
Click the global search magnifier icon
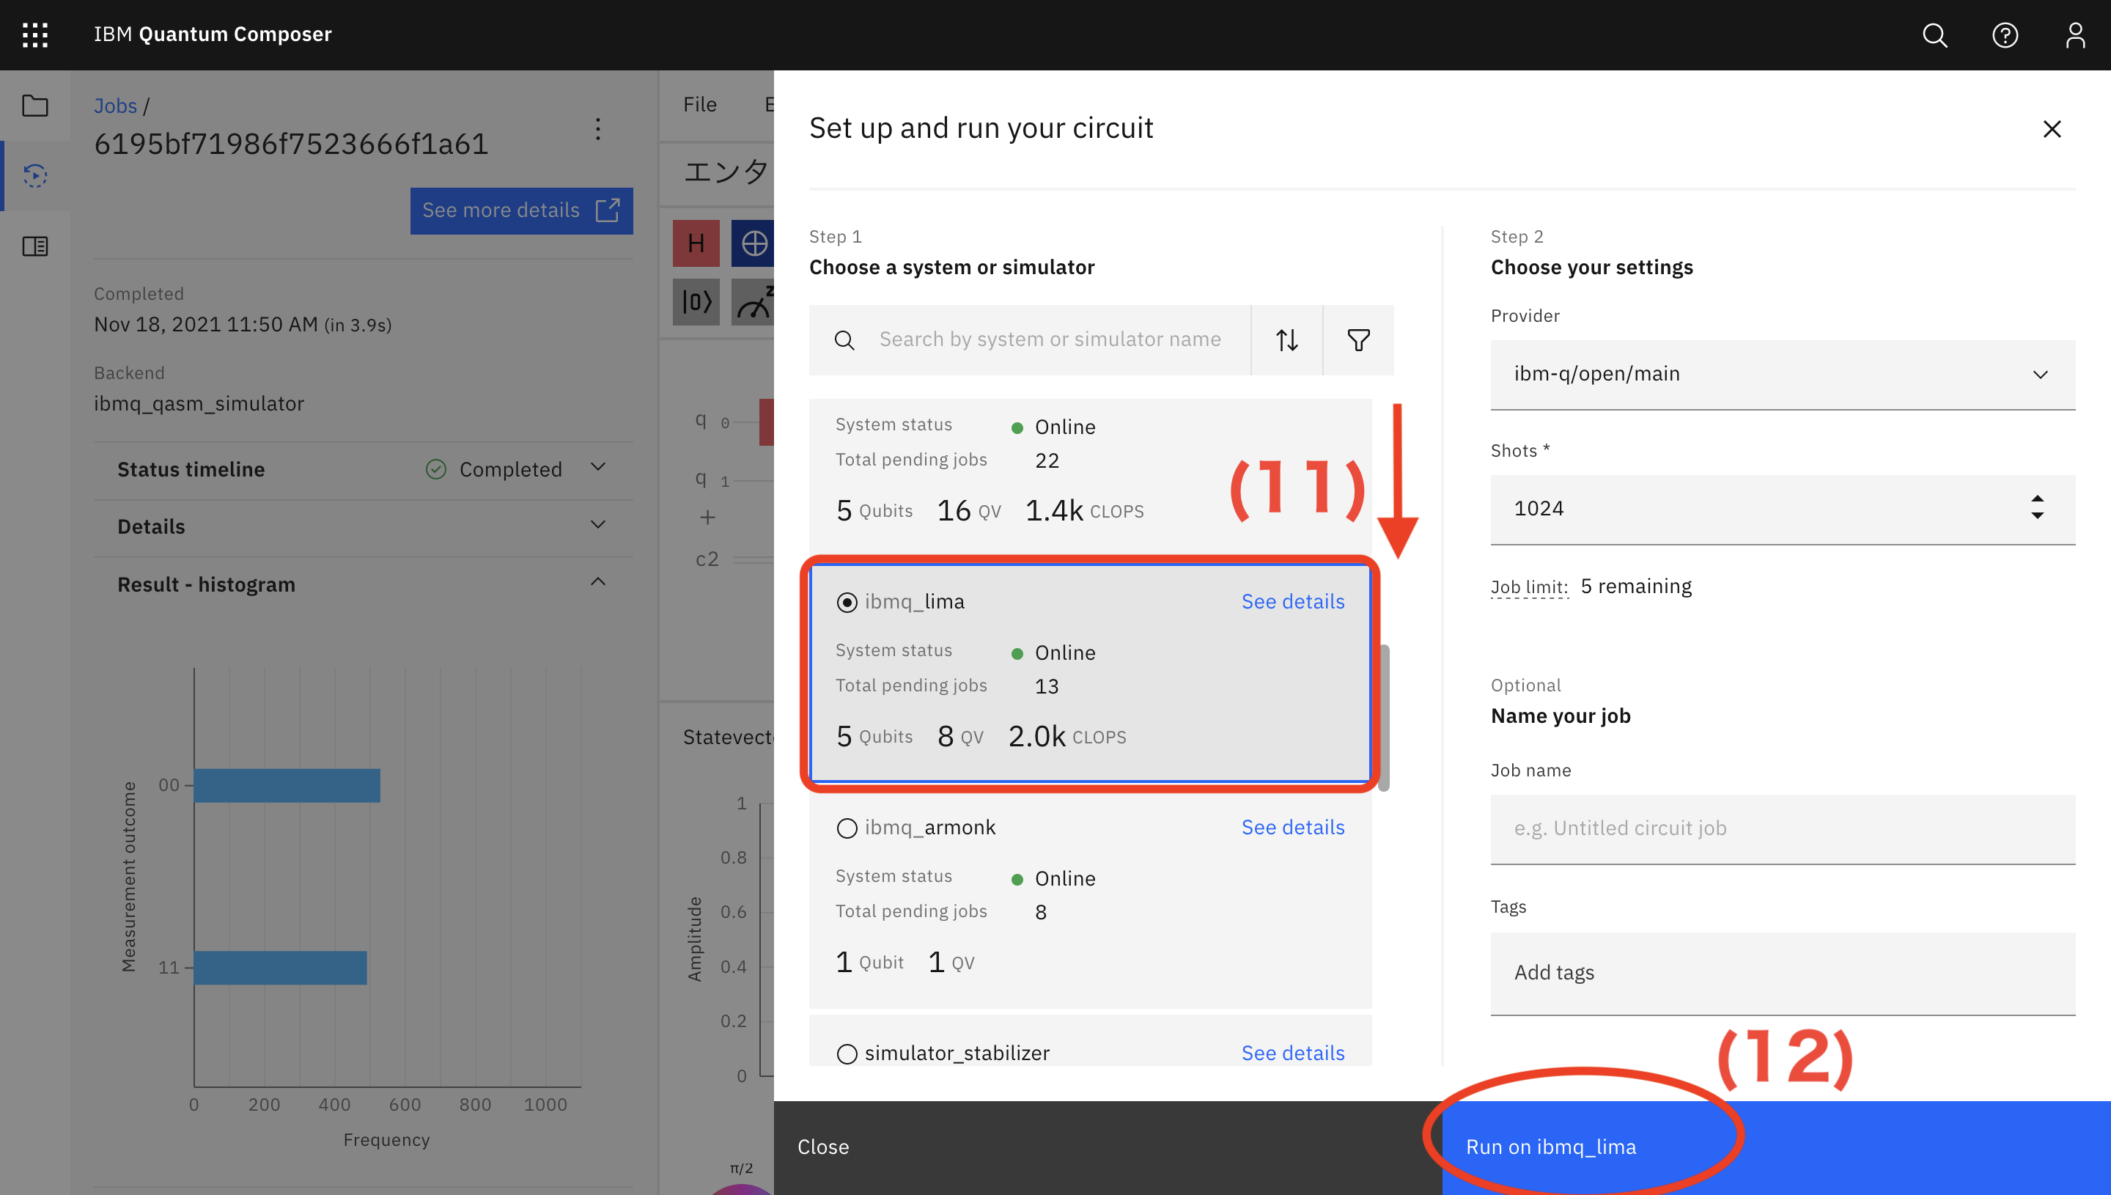[1934, 34]
